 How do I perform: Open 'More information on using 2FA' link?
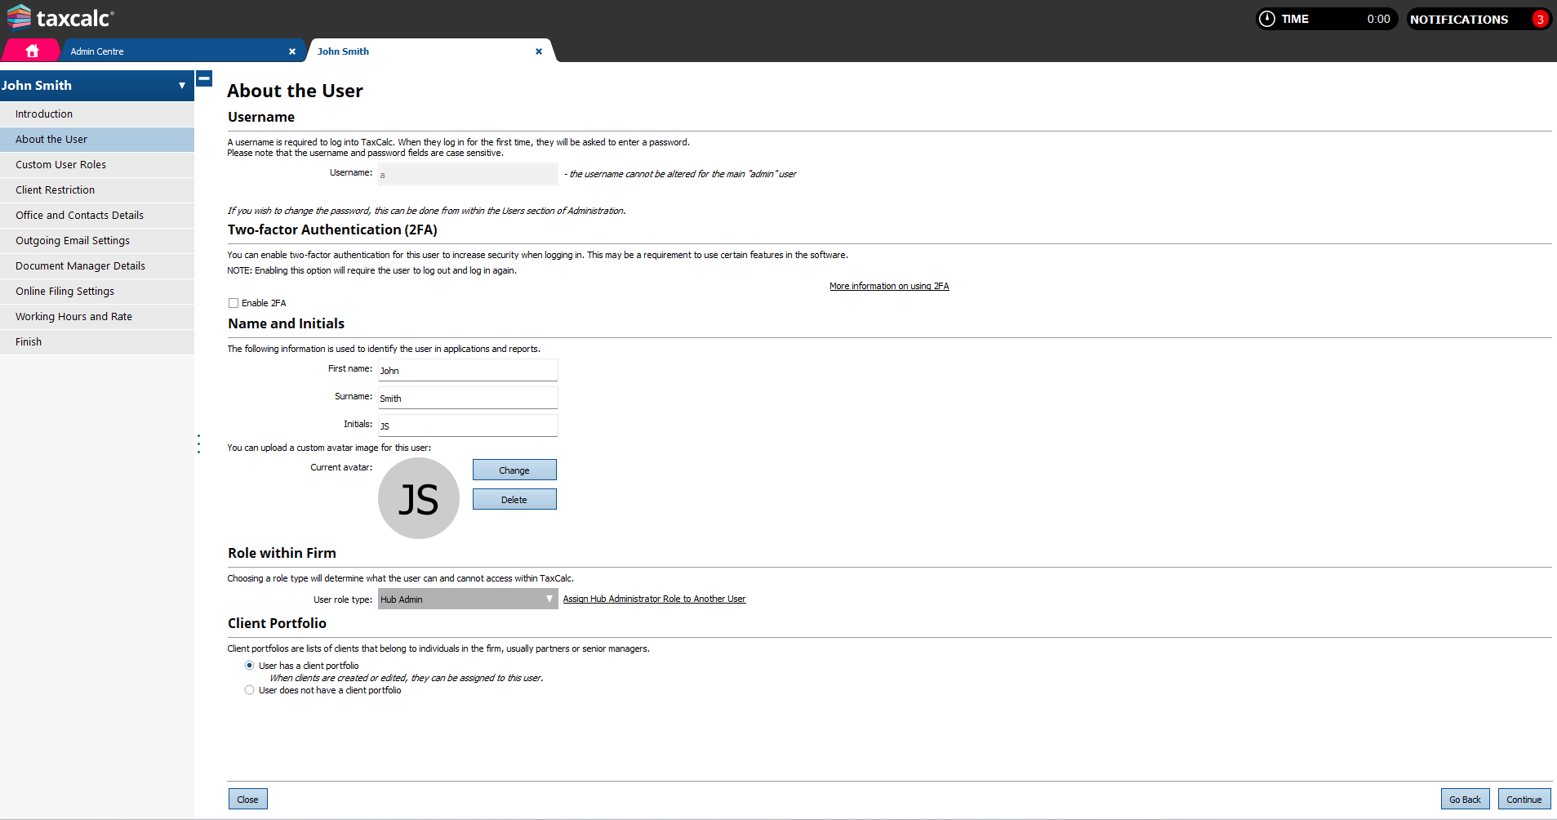tap(888, 286)
